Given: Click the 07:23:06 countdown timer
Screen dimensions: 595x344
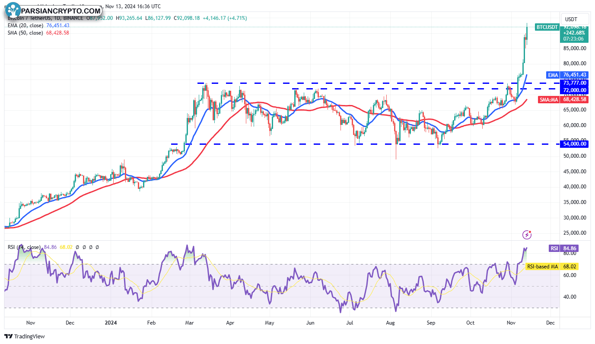Looking at the screenshot, I should [x=573, y=38].
